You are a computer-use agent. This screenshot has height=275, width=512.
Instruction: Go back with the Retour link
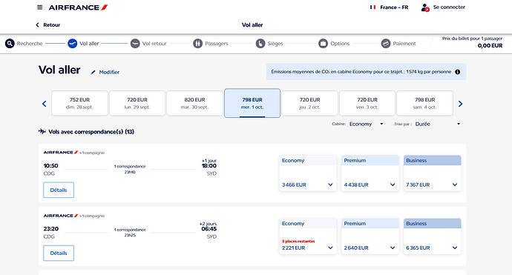(x=47, y=24)
